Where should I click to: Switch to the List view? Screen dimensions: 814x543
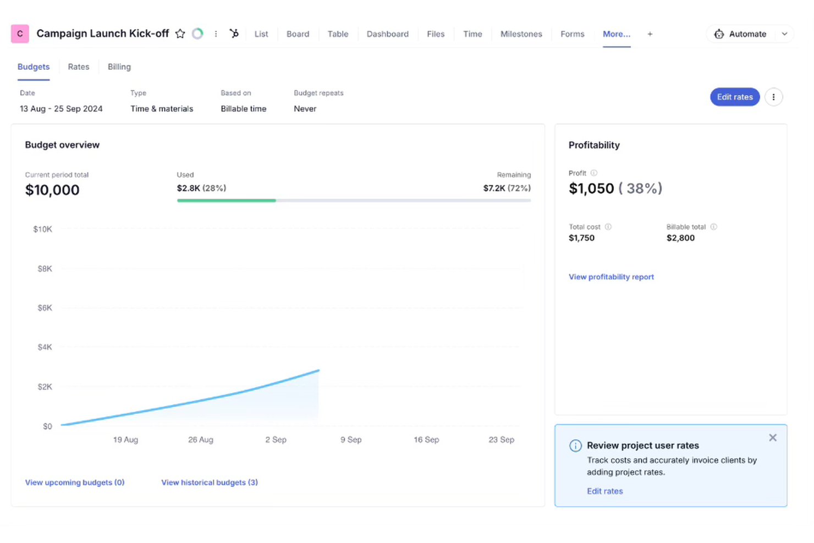(261, 34)
